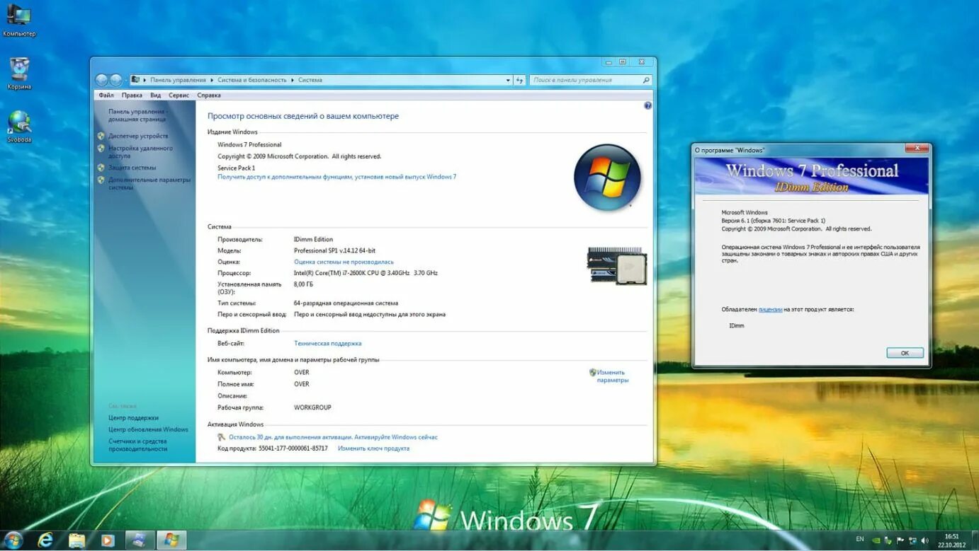The image size is (979, 551).
Task: Click the Forward navigation arrow
Action: [x=116, y=80]
